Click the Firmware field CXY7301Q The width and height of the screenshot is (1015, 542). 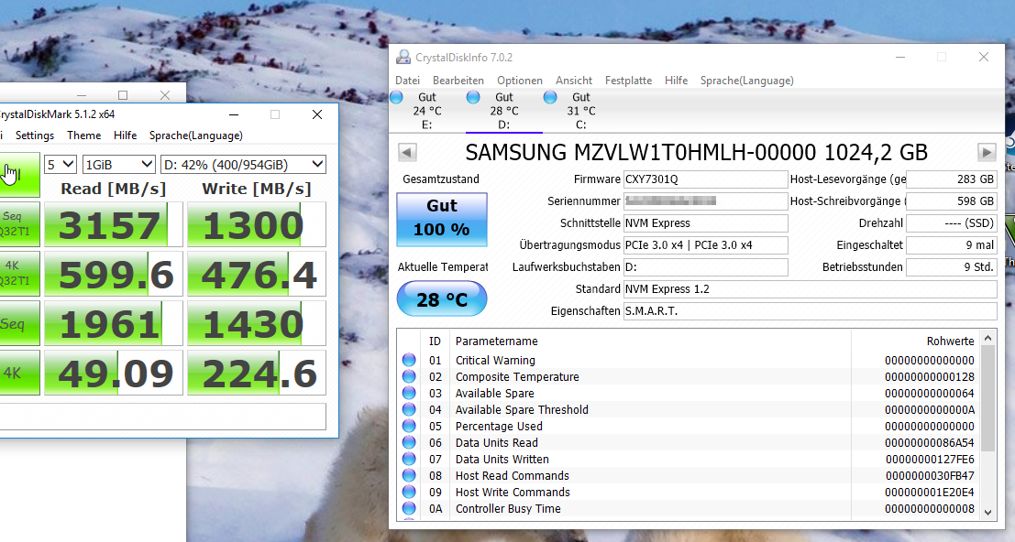tap(706, 179)
